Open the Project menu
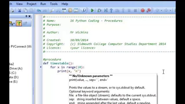 coord(32,4)
